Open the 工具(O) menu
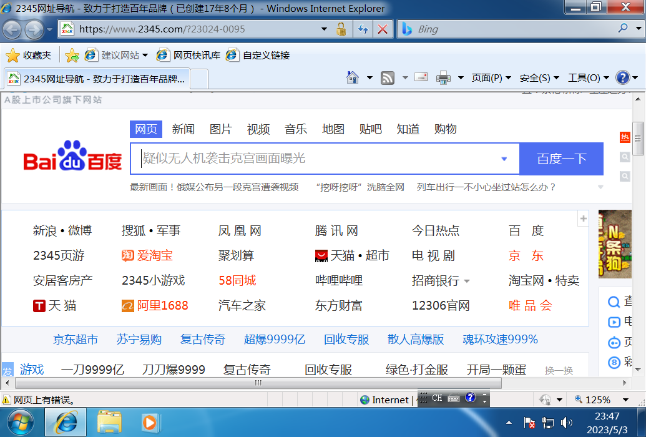This screenshot has height=437, width=646. [589, 78]
